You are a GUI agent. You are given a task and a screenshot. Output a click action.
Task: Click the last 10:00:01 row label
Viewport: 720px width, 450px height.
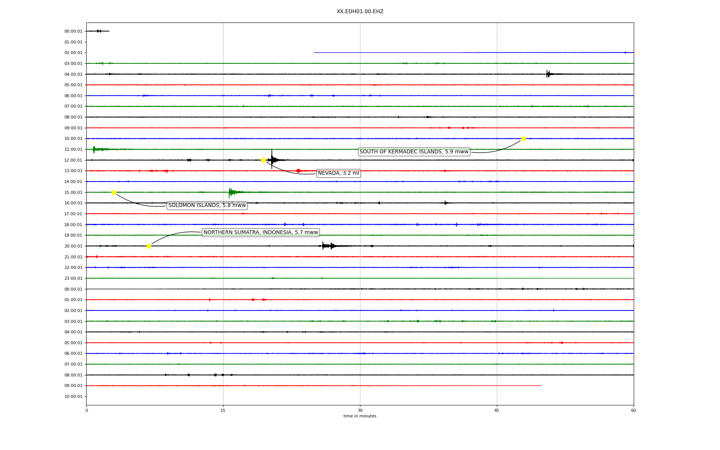(73, 396)
